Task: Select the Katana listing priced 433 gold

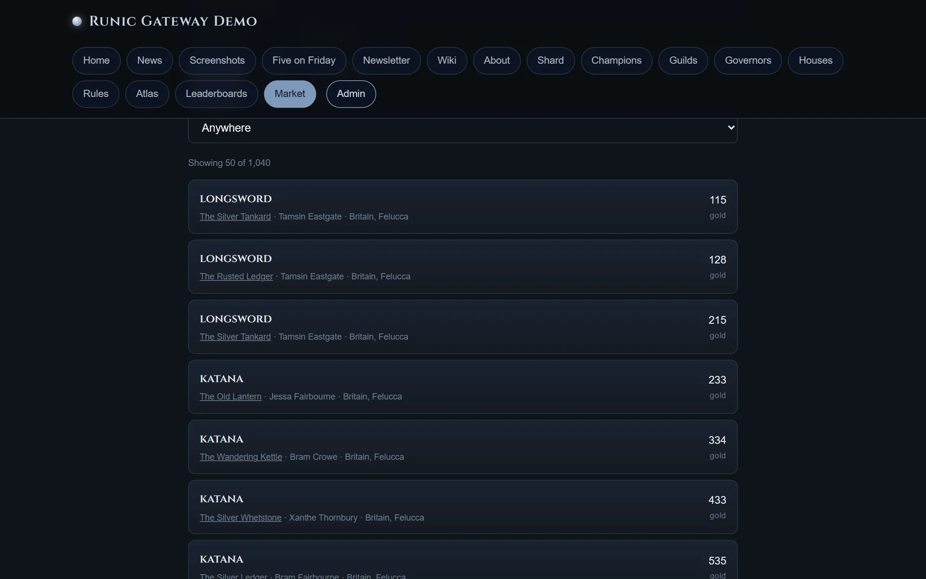Action: click(x=463, y=507)
